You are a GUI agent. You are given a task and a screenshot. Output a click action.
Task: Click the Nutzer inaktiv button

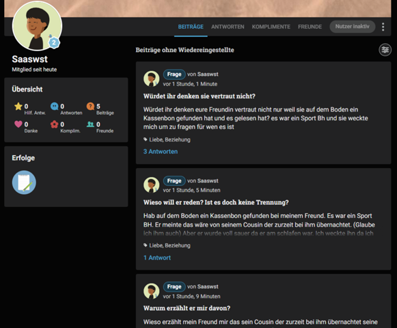352,27
